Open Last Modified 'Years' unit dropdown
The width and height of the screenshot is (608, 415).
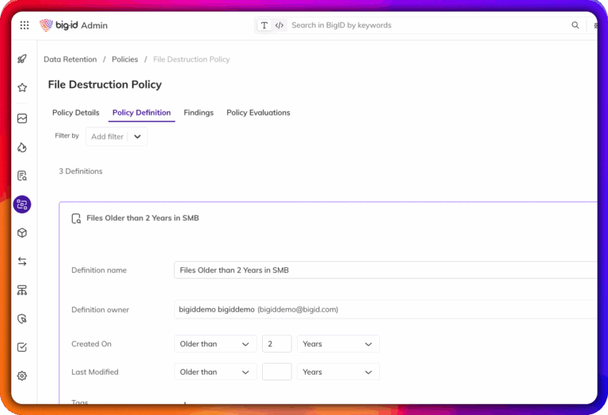338,372
